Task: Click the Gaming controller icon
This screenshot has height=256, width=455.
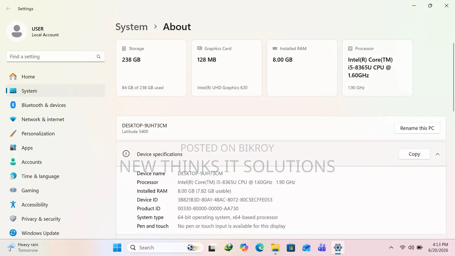Action: point(13,190)
